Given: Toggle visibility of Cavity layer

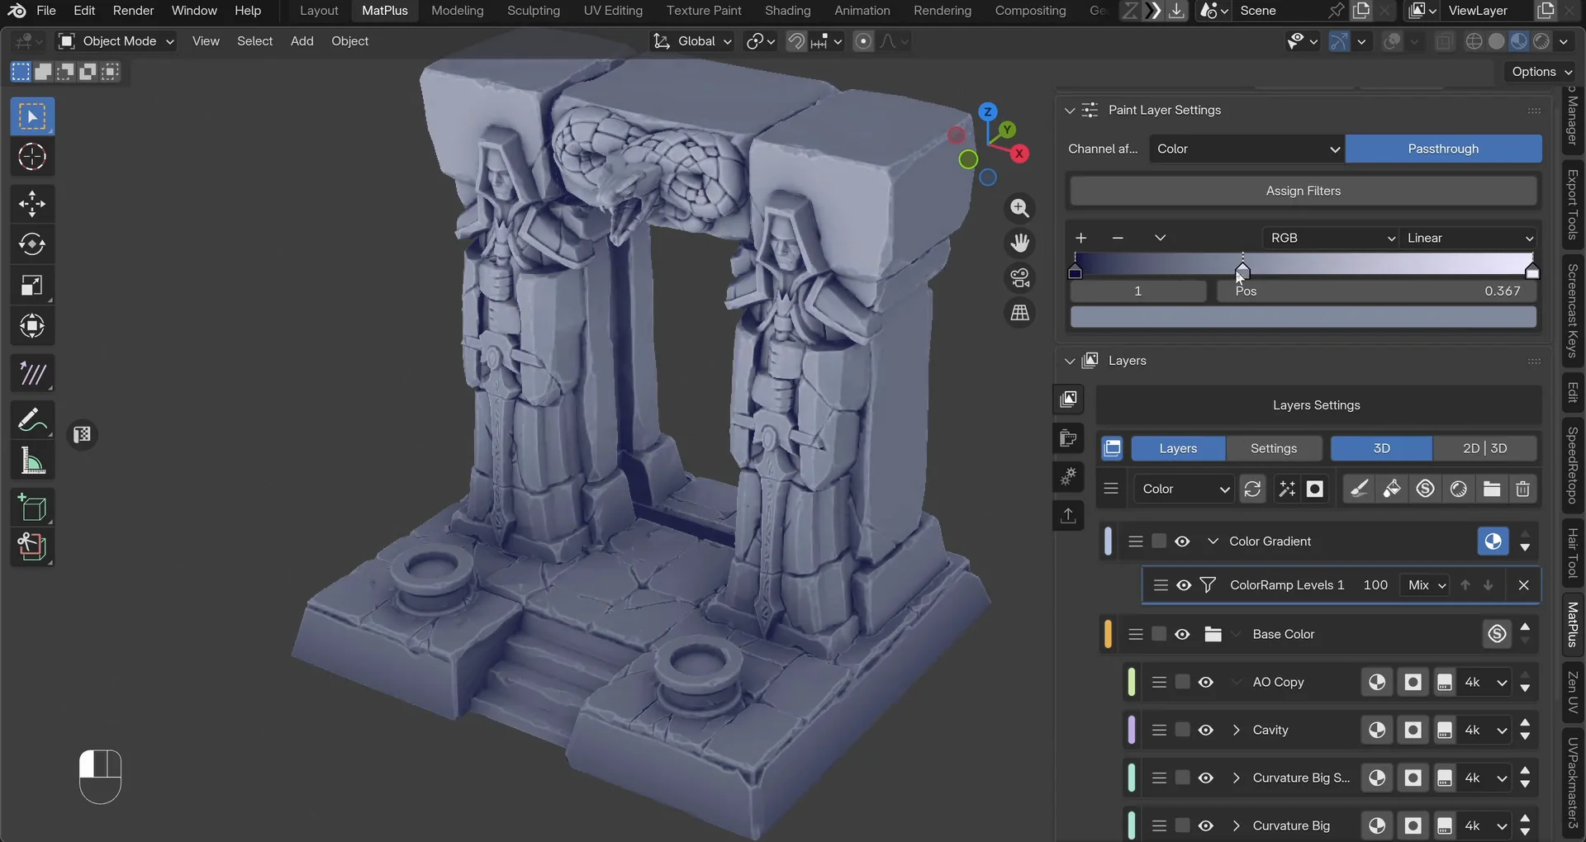Looking at the screenshot, I should (x=1206, y=730).
